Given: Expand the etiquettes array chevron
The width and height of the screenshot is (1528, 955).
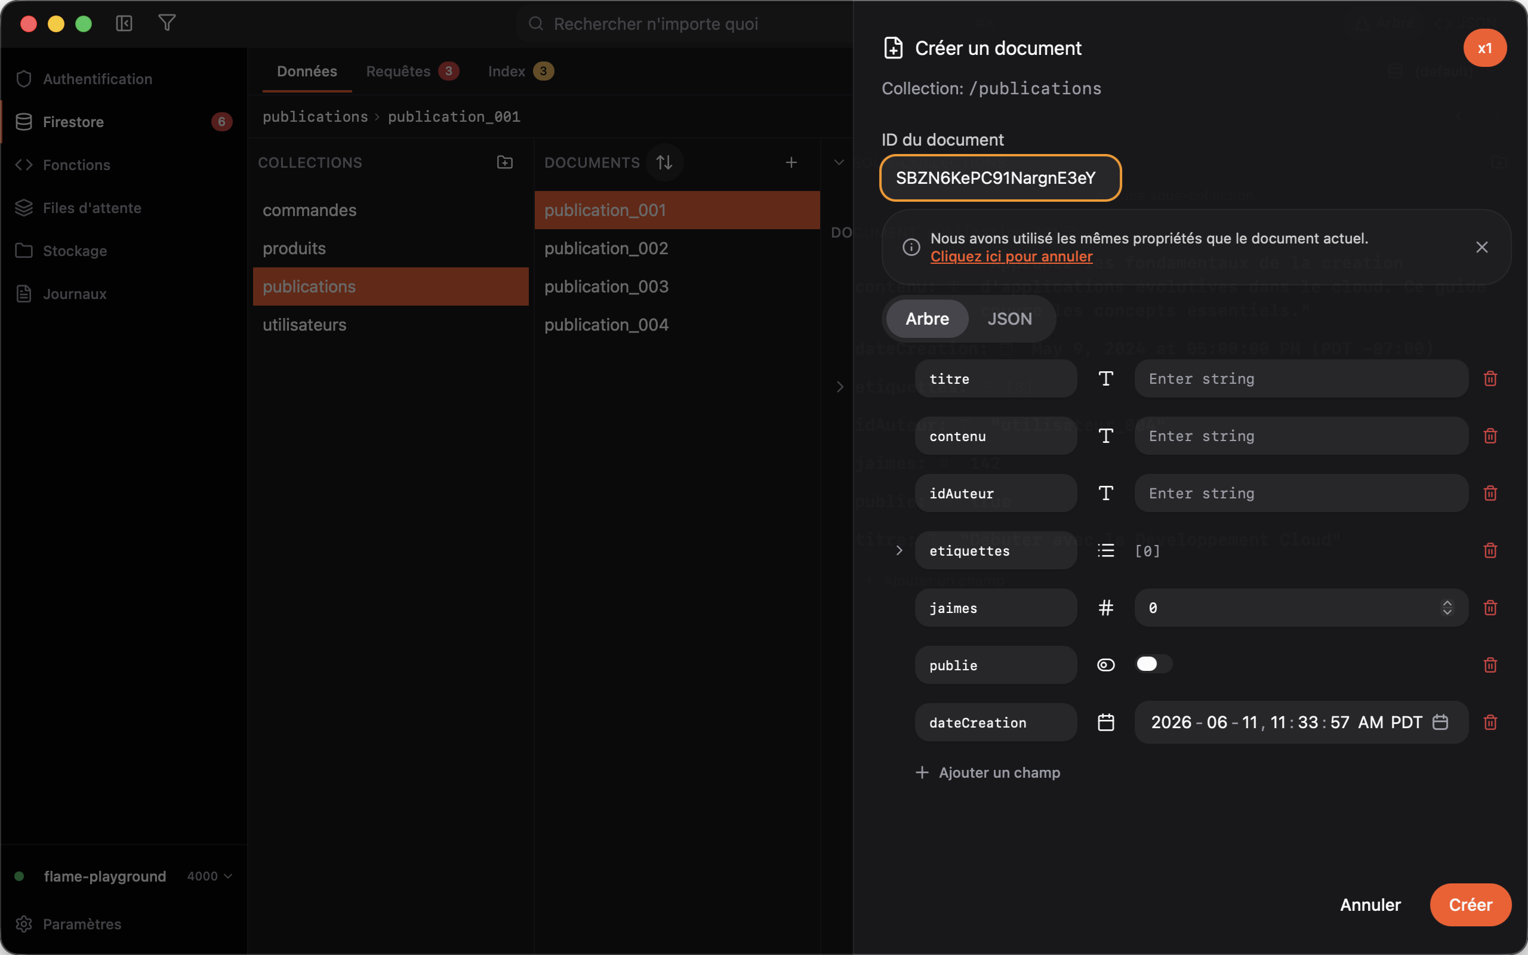Looking at the screenshot, I should pyautogui.click(x=899, y=550).
